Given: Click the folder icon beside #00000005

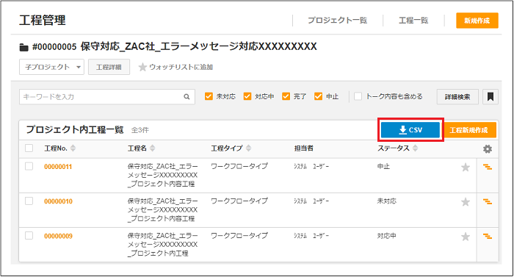Looking at the screenshot, I should click(23, 47).
